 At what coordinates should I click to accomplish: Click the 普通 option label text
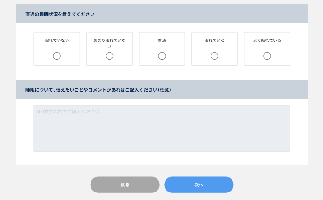click(x=162, y=40)
